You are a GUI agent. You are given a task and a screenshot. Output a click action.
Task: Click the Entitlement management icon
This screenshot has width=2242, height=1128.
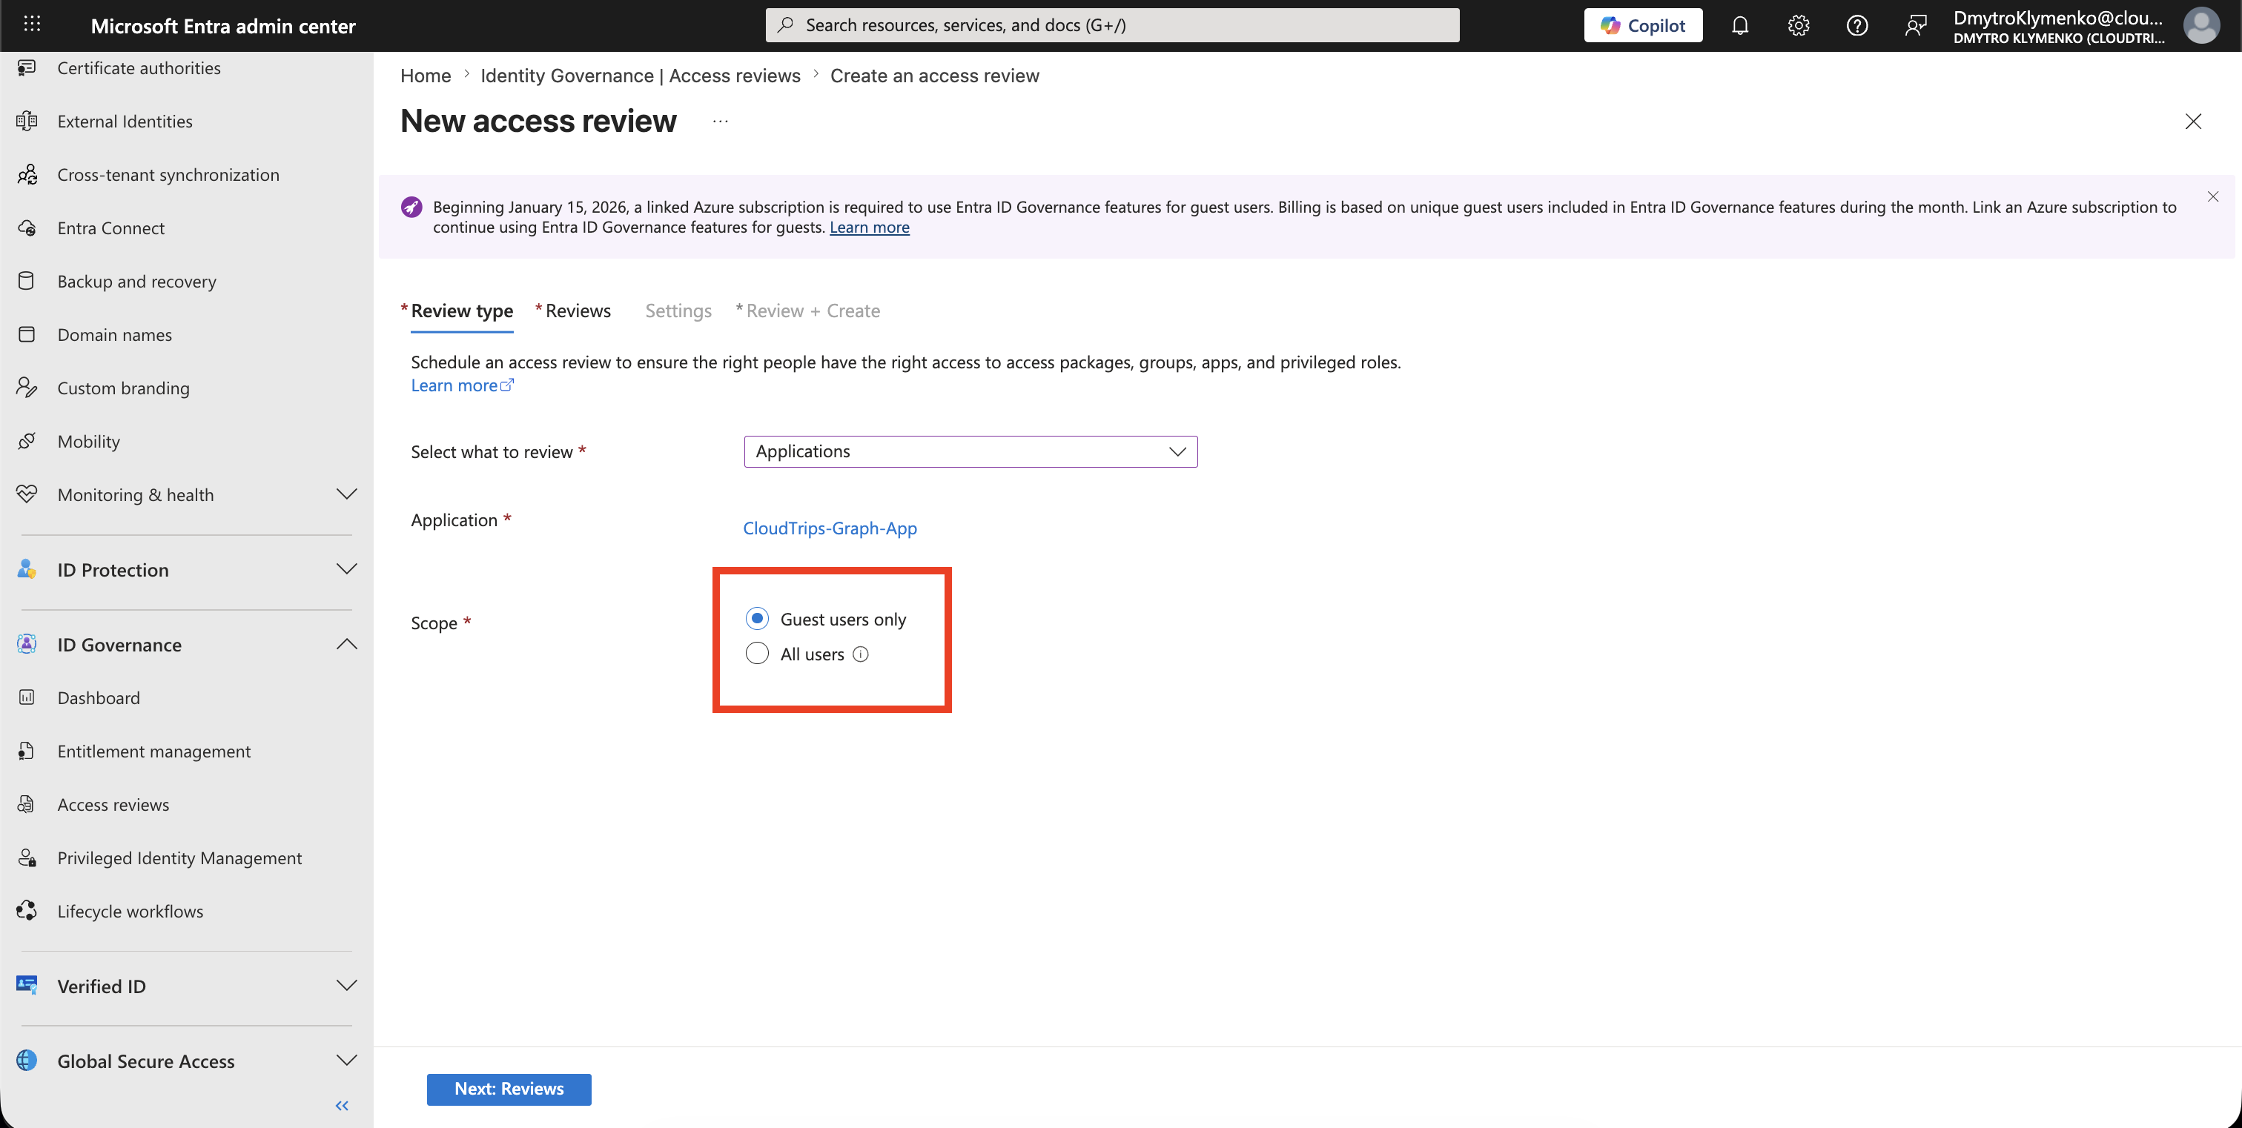[27, 752]
